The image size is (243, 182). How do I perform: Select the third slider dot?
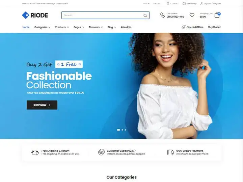tap(125, 130)
